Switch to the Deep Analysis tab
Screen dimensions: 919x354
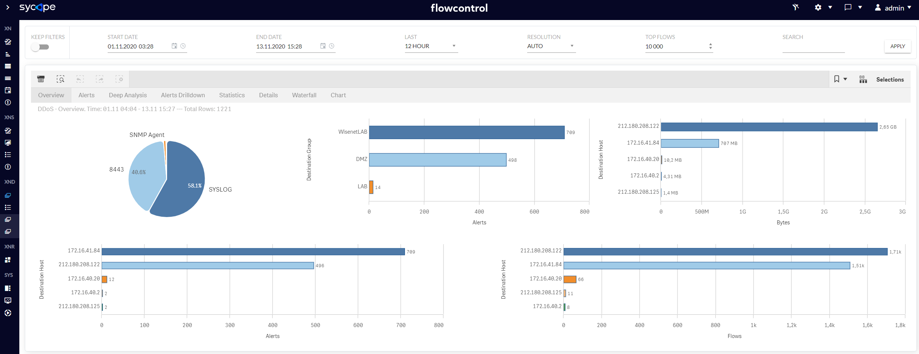tap(128, 95)
